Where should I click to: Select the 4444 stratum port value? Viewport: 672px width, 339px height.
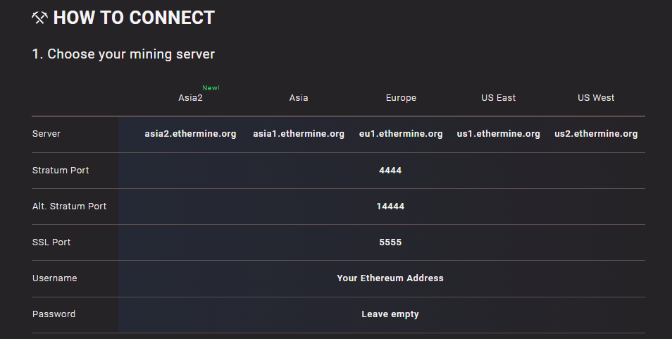coord(390,170)
